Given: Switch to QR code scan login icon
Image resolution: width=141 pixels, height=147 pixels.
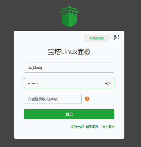Looking at the screenshot, I should click(x=117, y=38).
